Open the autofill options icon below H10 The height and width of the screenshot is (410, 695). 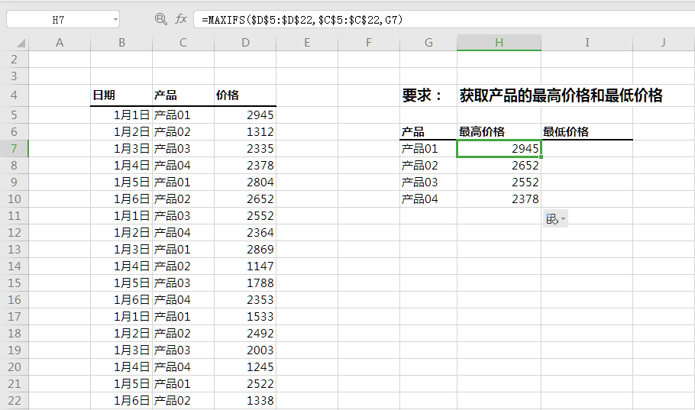(555, 219)
